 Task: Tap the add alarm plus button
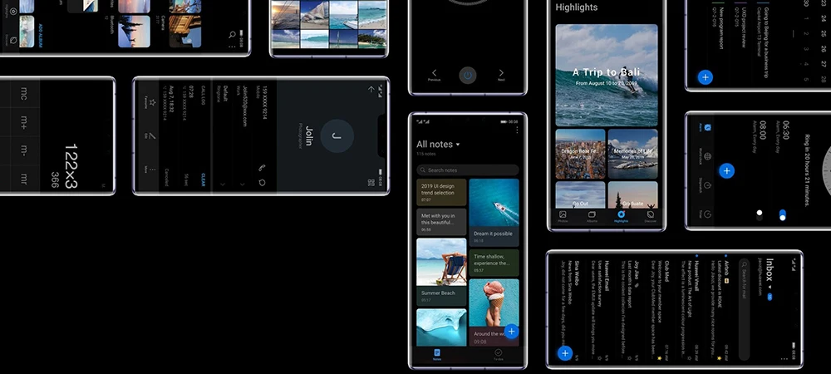[x=726, y=171]
